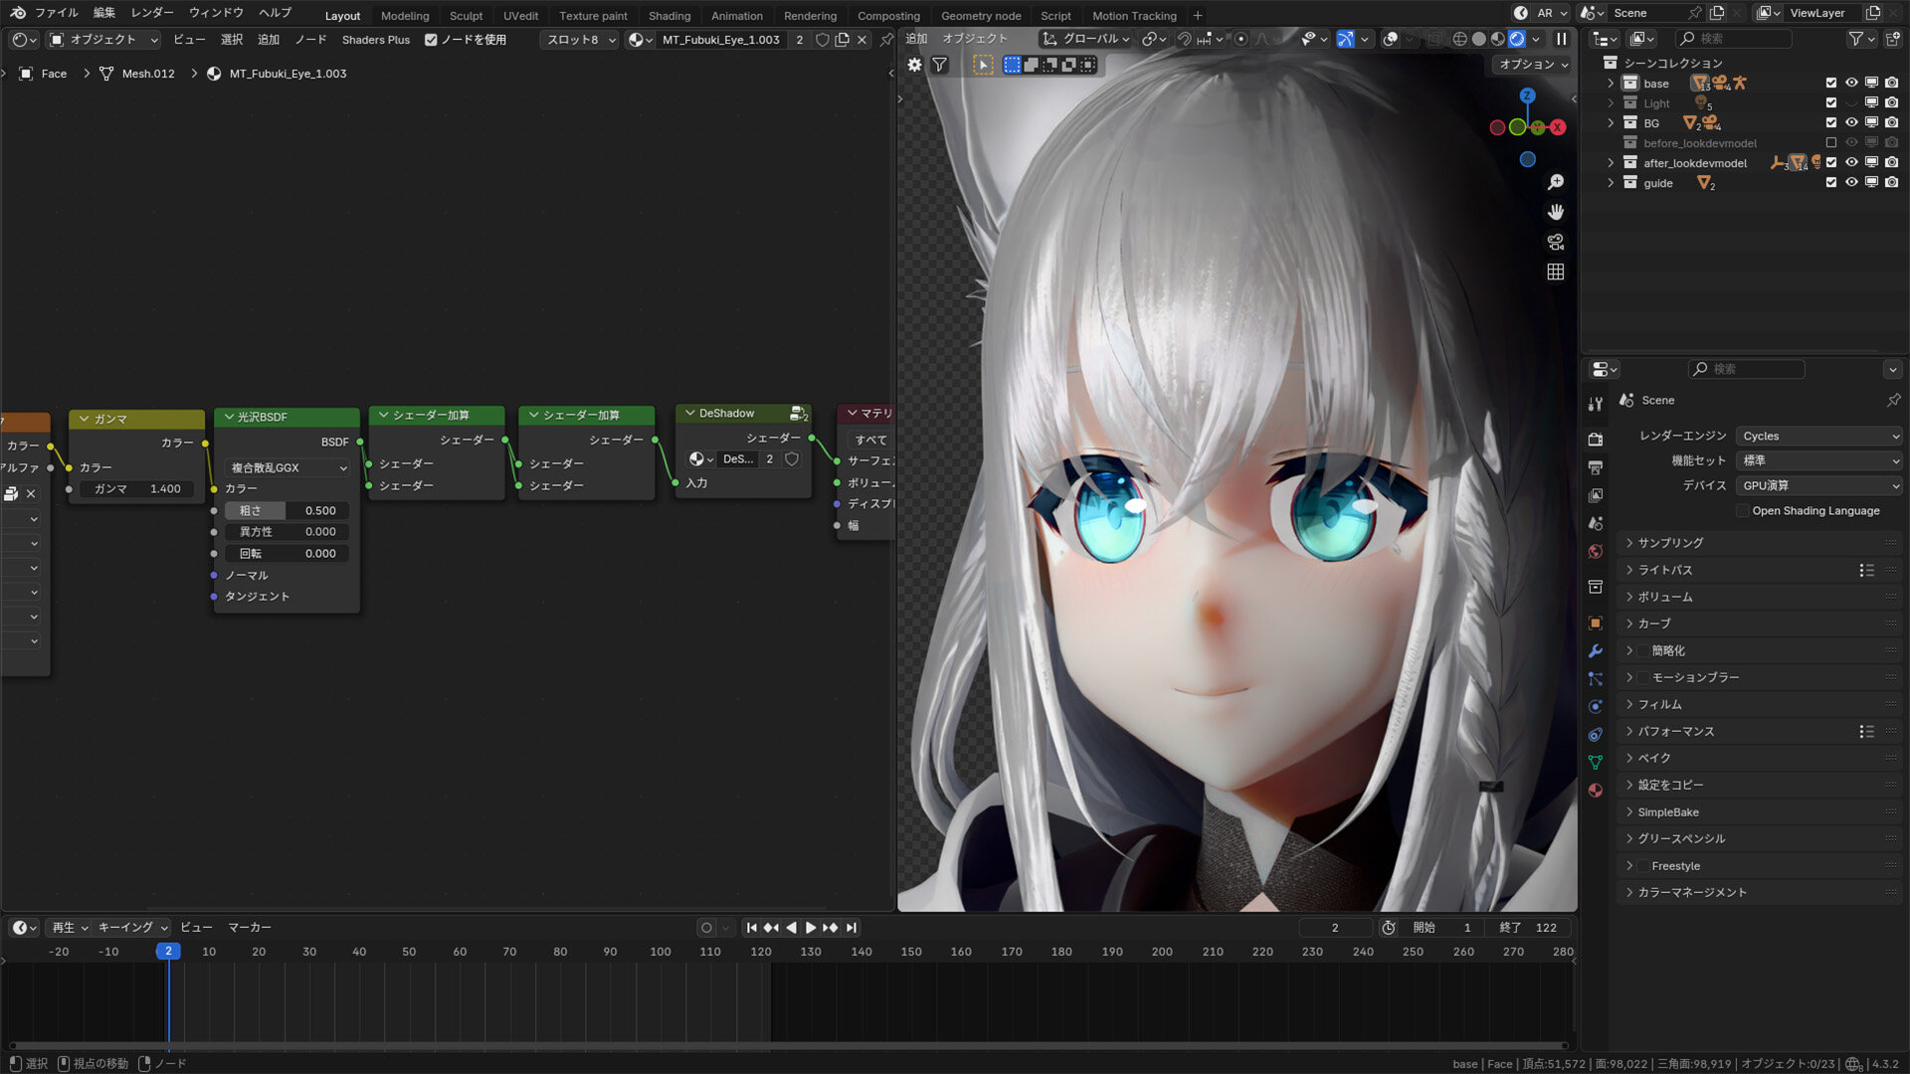Open the Render Engine Cycles dropdown

tap(1819, 436)
